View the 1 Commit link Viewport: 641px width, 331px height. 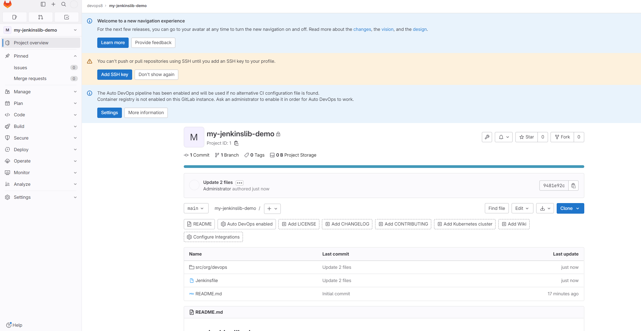[x=197, y=155]
